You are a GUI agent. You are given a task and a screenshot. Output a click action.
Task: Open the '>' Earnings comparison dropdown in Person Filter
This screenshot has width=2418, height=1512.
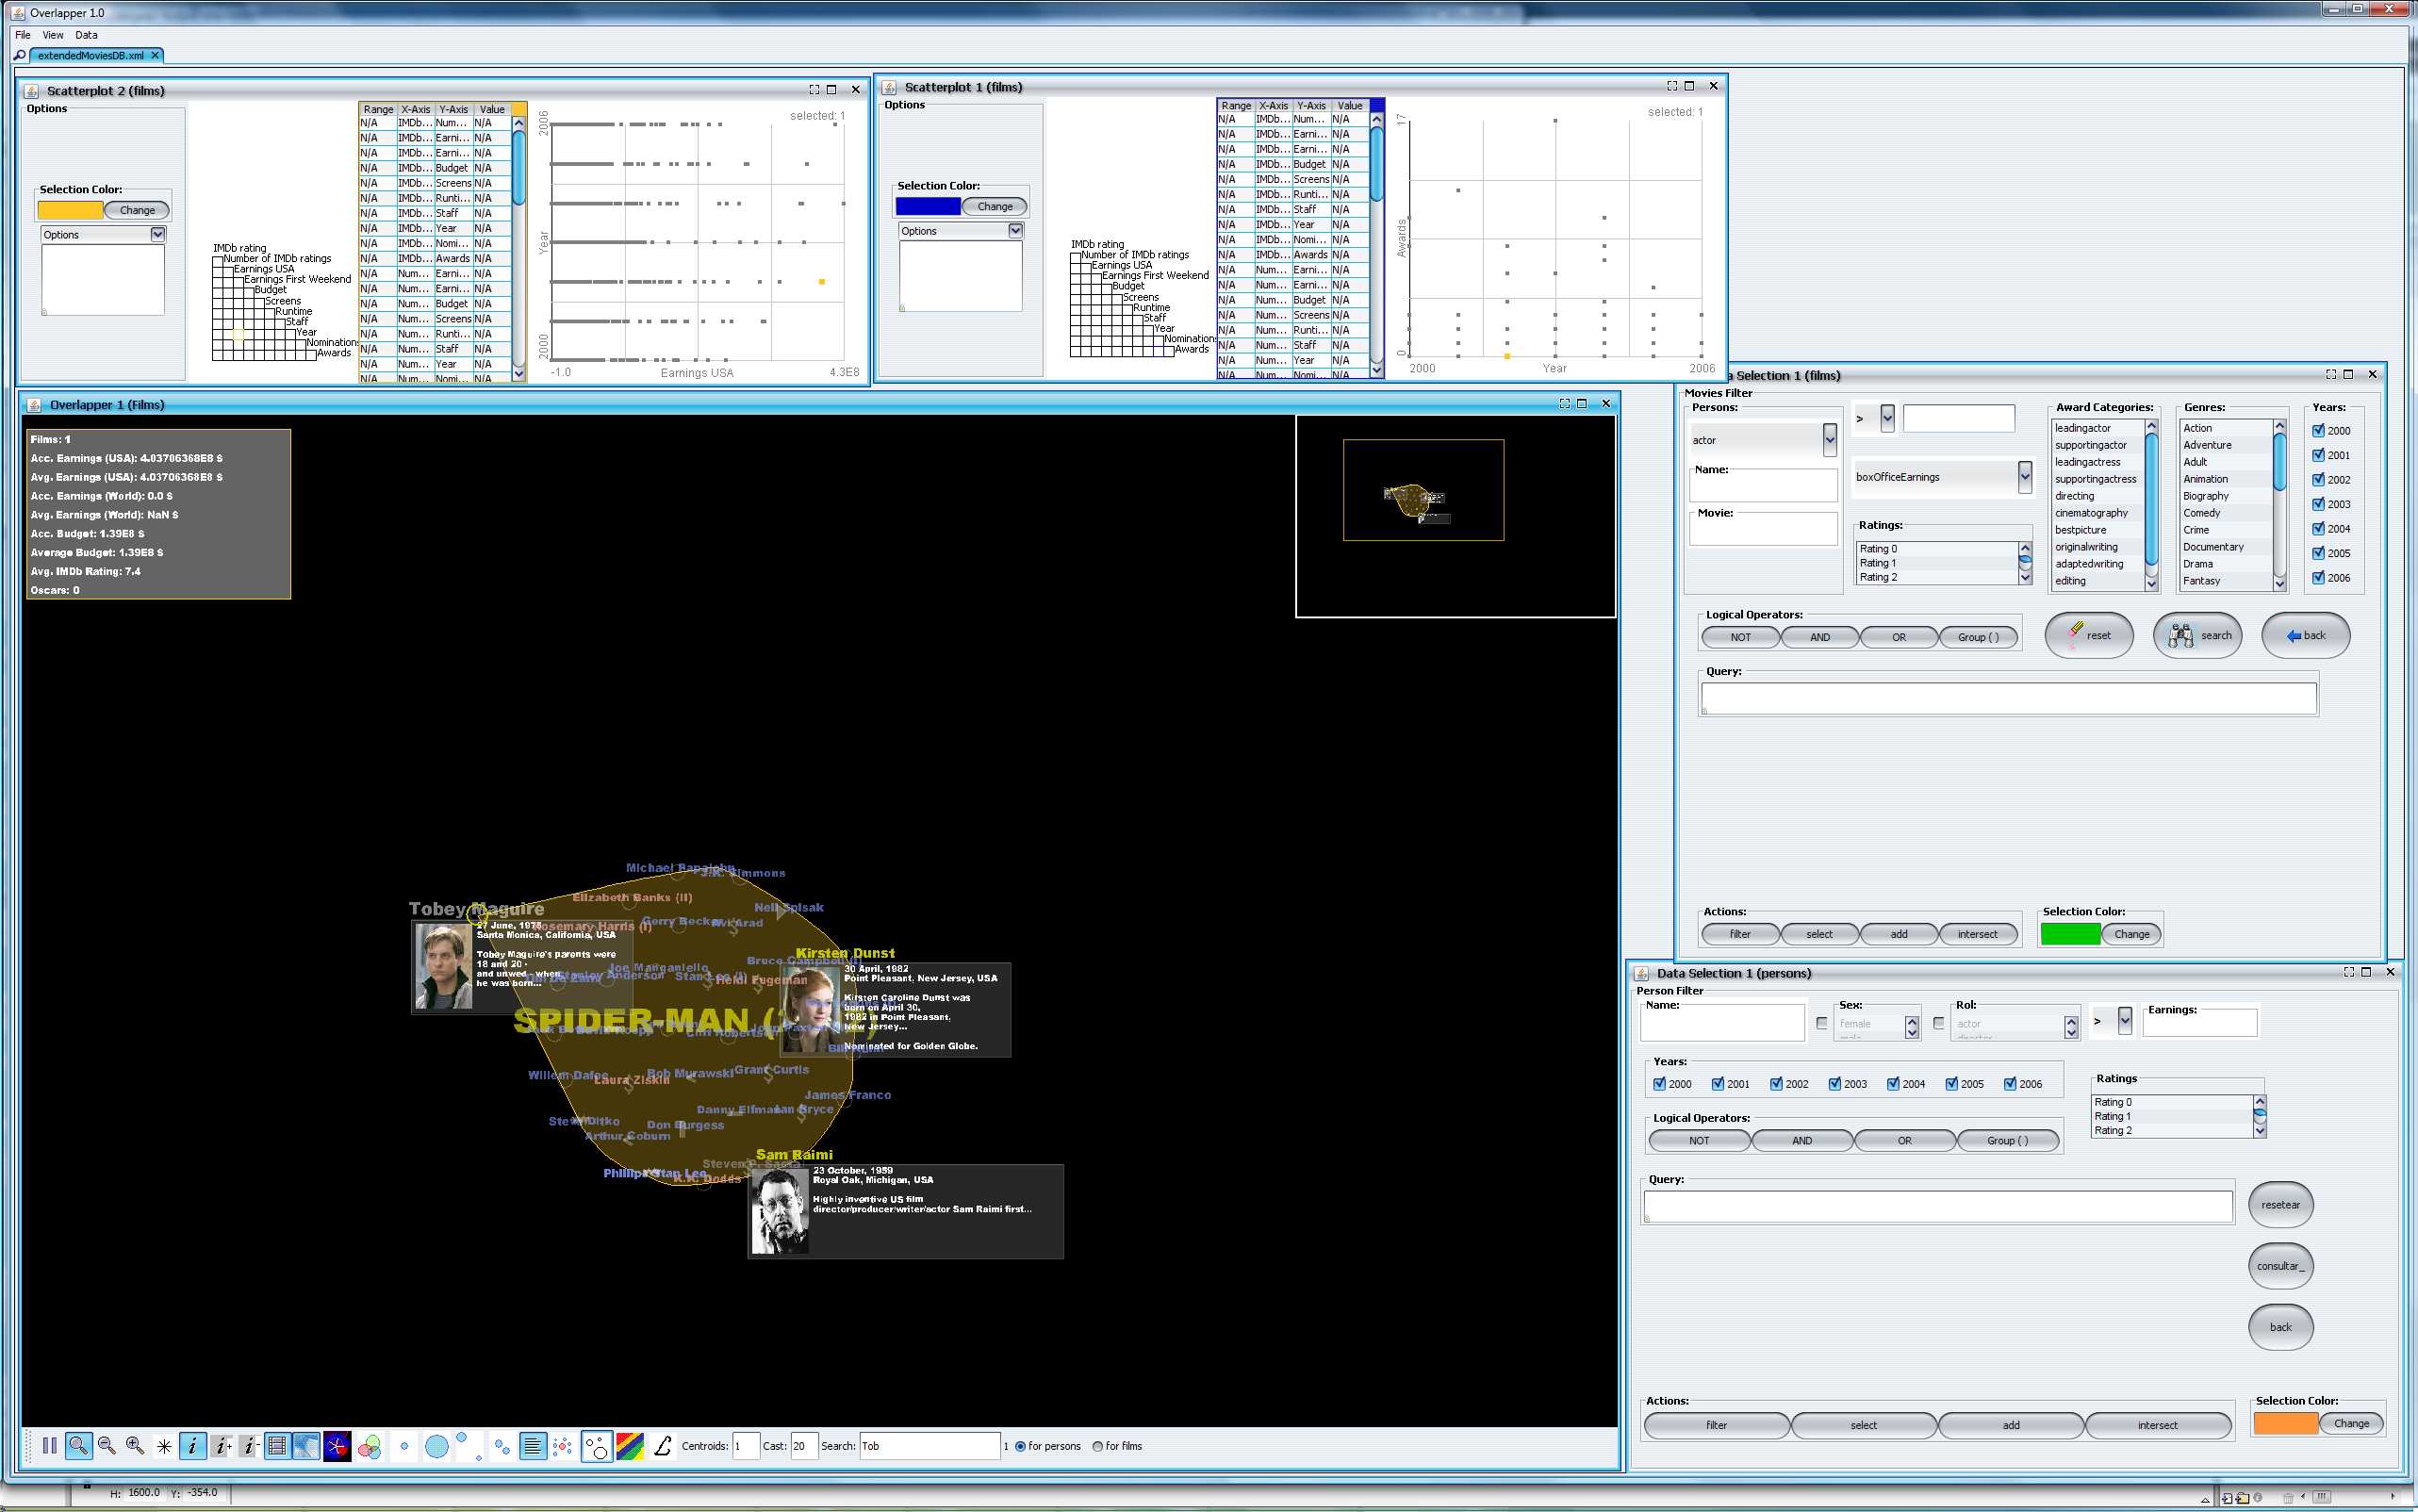tap(2125, 1021)
